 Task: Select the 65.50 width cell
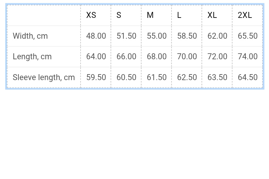point(248,36)
